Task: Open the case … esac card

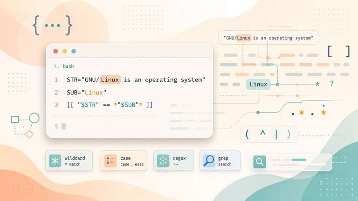Action: point(124,161)
